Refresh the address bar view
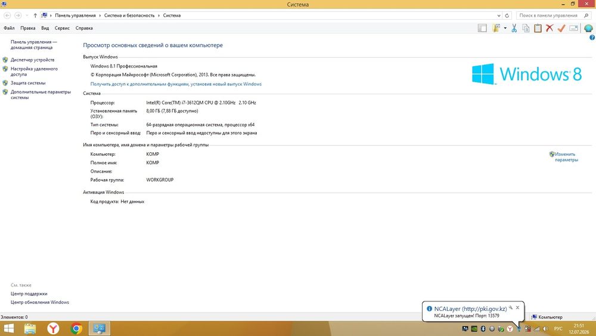 coord(507,16)
